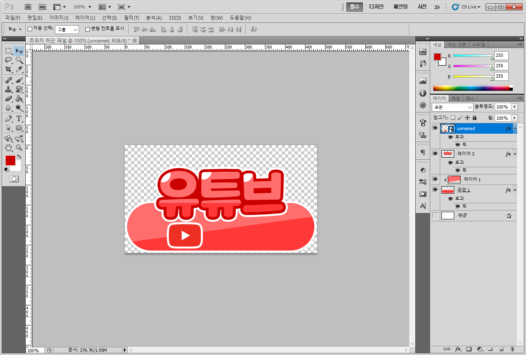Select the Zoom tool
The image size is (526, 355).
click(19, 148)
